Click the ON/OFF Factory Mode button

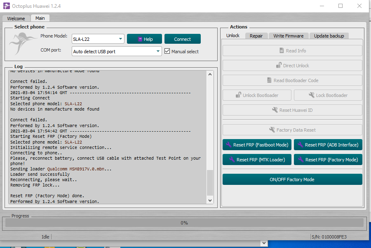[292, 180]
